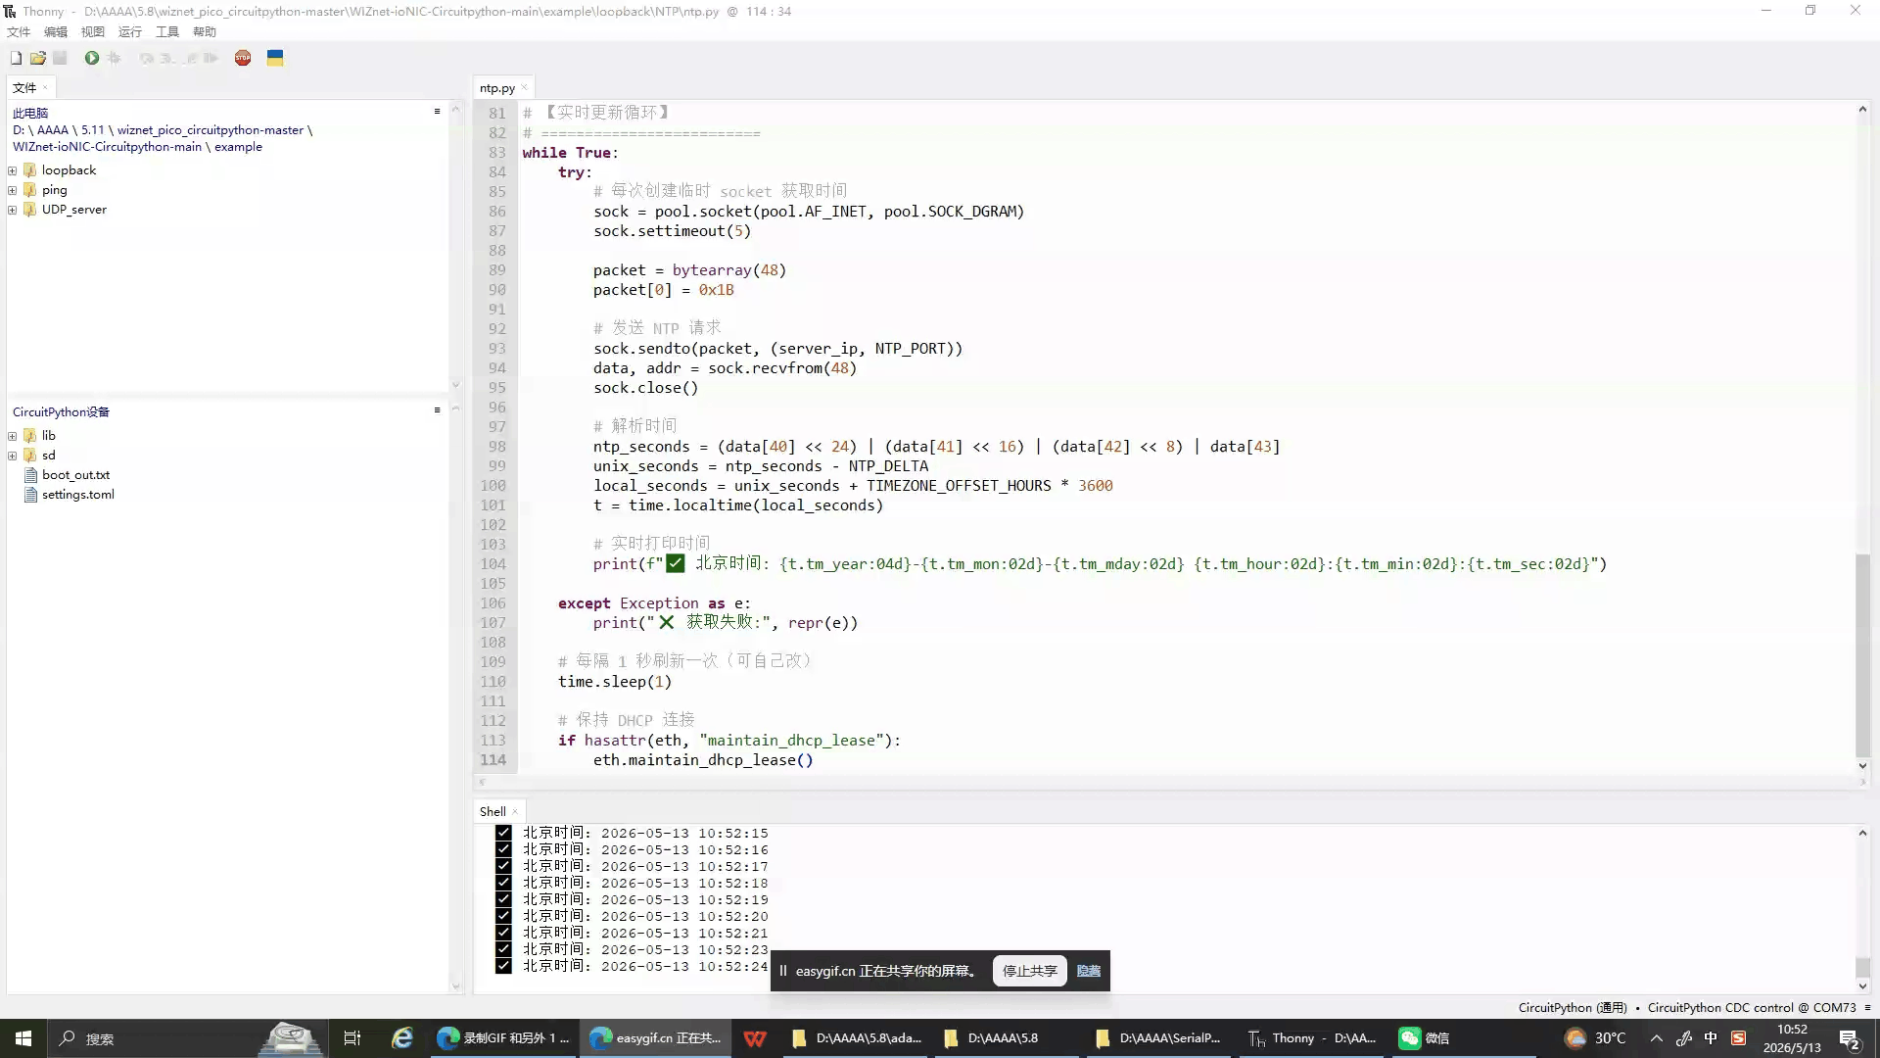The image size is (1880, 1058).
Task: Open the Windows Start menu
Action: (23, 1038)
